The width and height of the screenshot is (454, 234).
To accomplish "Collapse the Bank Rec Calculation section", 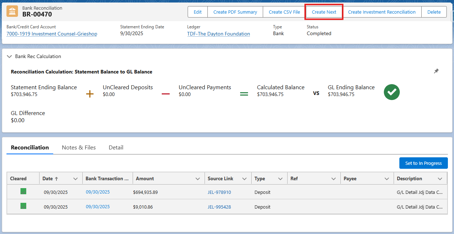I will [9, 57].
